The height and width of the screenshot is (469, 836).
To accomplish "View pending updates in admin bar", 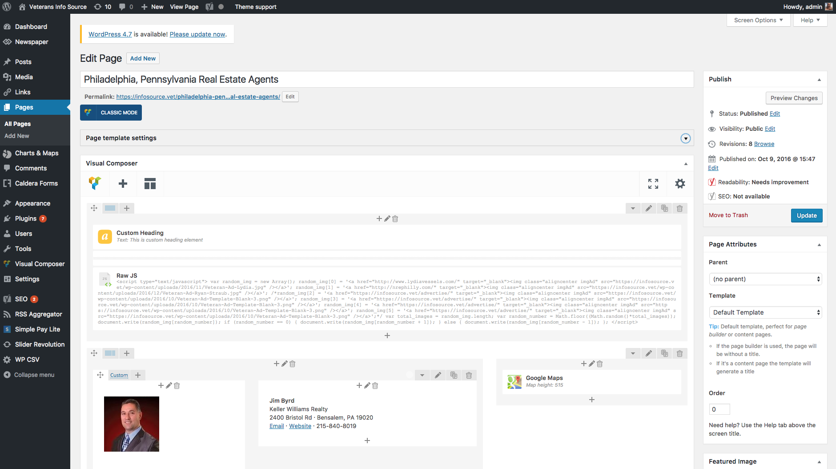I will tap(103, 7).
